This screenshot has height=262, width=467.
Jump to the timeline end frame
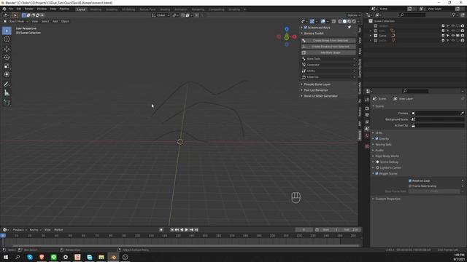pos(196,230)
